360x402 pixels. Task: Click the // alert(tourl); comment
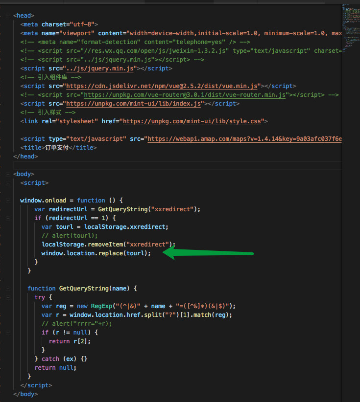point(70,236)
